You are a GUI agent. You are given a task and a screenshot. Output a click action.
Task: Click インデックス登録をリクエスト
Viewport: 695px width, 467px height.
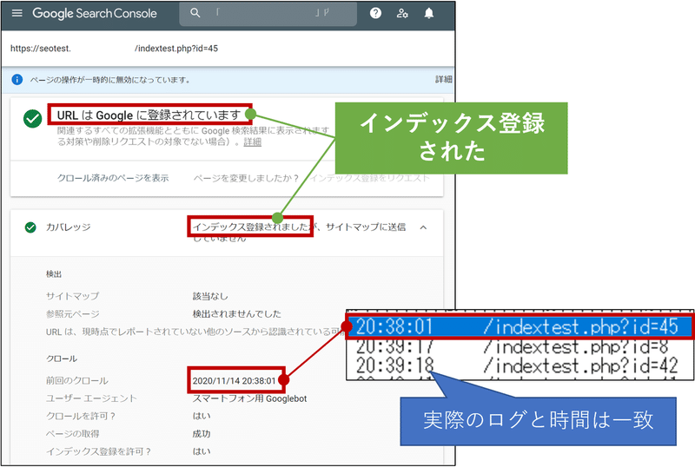pyautogui.click(x=370, y=178)
